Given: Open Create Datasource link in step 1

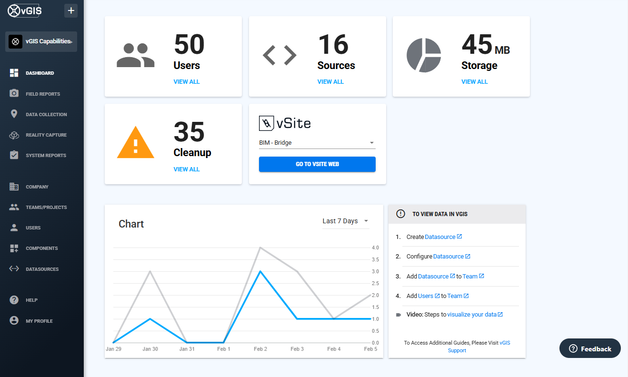Looking at the screenshot, I should (x=443, y=237).
